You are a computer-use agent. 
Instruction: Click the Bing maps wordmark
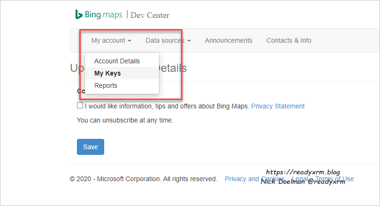click(104, 15)
